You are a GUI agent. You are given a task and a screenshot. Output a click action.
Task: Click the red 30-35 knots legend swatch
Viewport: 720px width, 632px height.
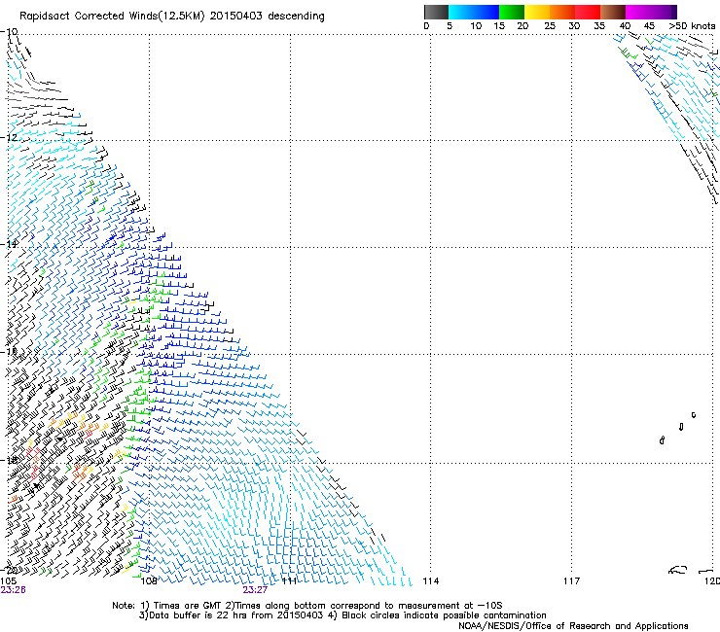588,12
